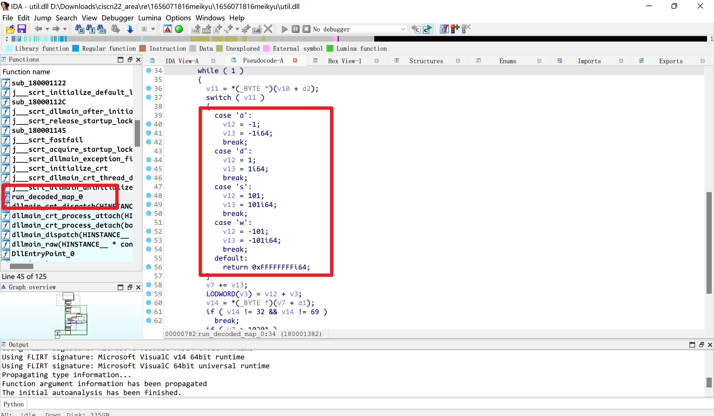Viewport: 714px width, 416px height.
Task: Close the Functions panel
Action: 138,59
